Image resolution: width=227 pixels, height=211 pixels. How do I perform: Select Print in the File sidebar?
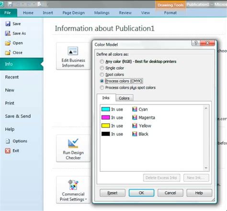10,103
